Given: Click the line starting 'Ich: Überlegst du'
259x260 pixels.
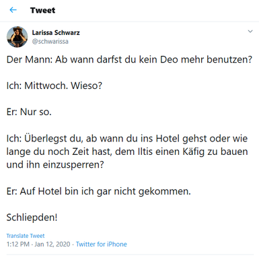Looking at the screenshot, I should 127,139.
